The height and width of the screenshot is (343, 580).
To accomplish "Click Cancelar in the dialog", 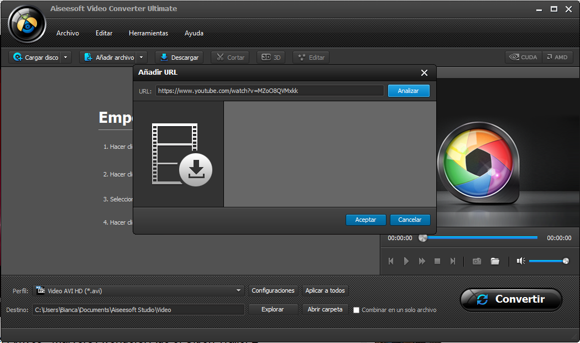I will tap(410, 220).
